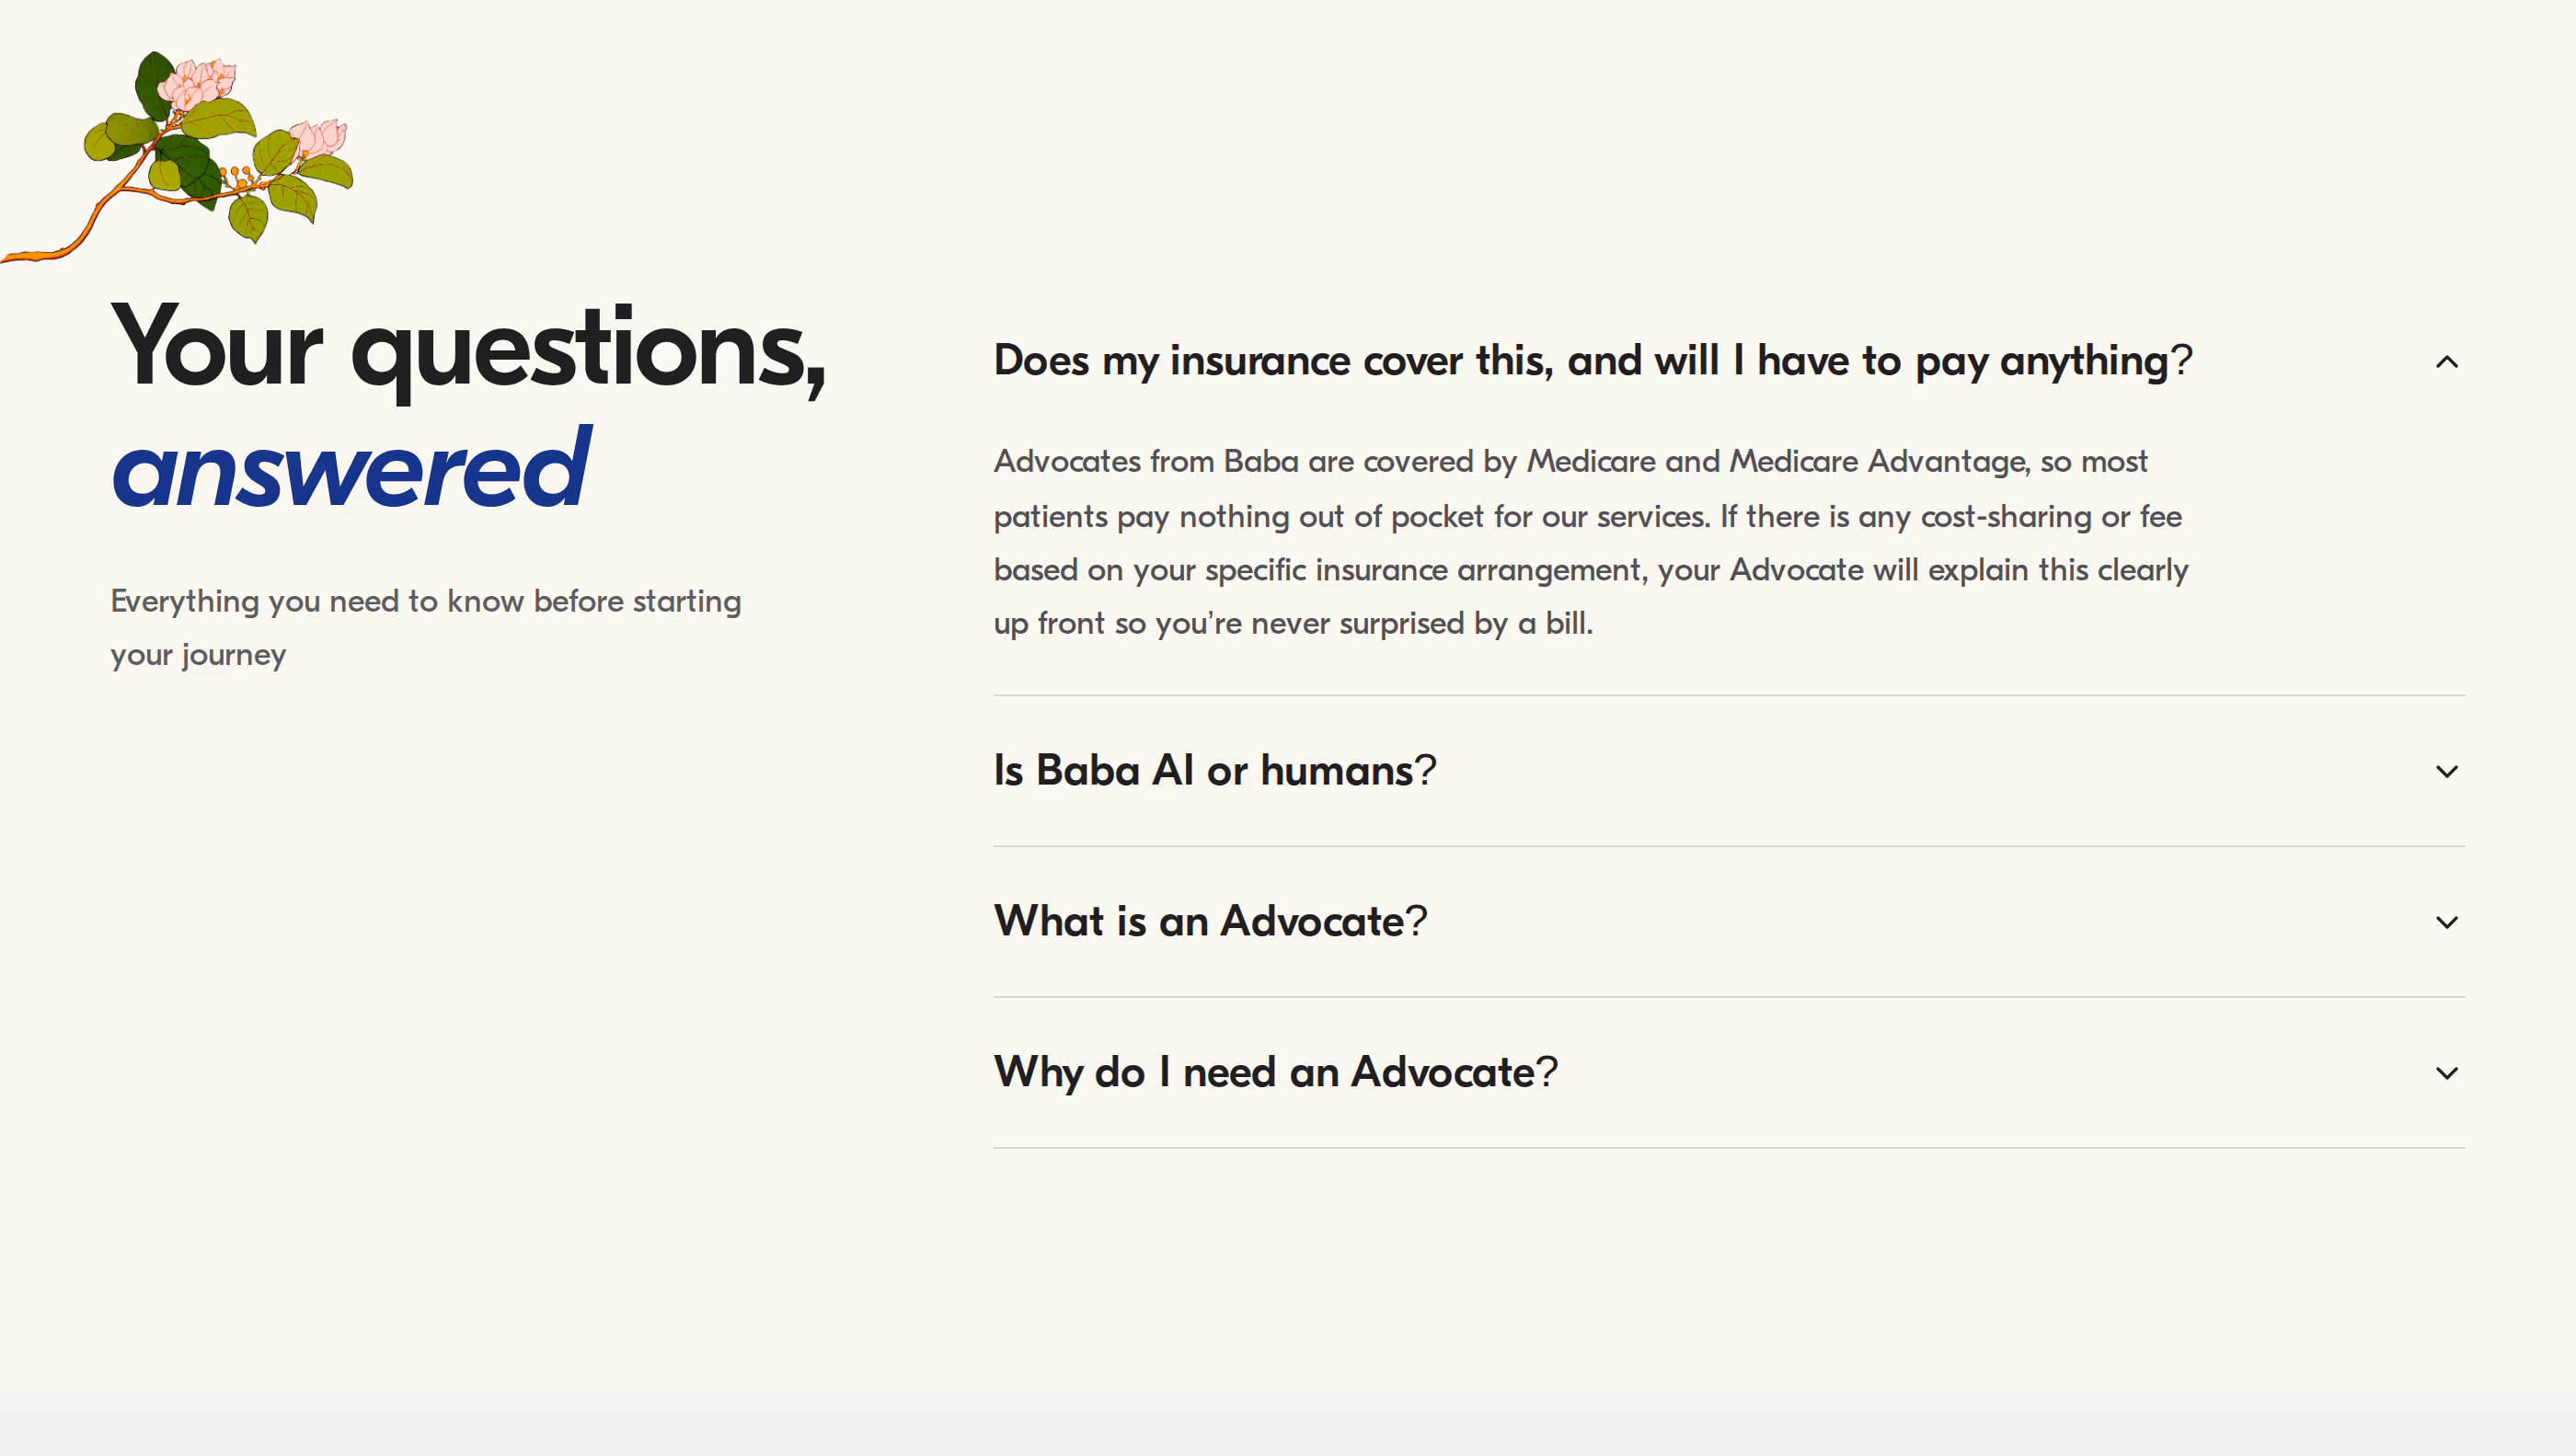Click the chevron beside 'Is Baba AI or humans?'
Viewport: 2576px width, 1456px height.
(2446, 771)
